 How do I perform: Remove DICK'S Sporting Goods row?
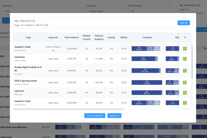click(185, 83)
